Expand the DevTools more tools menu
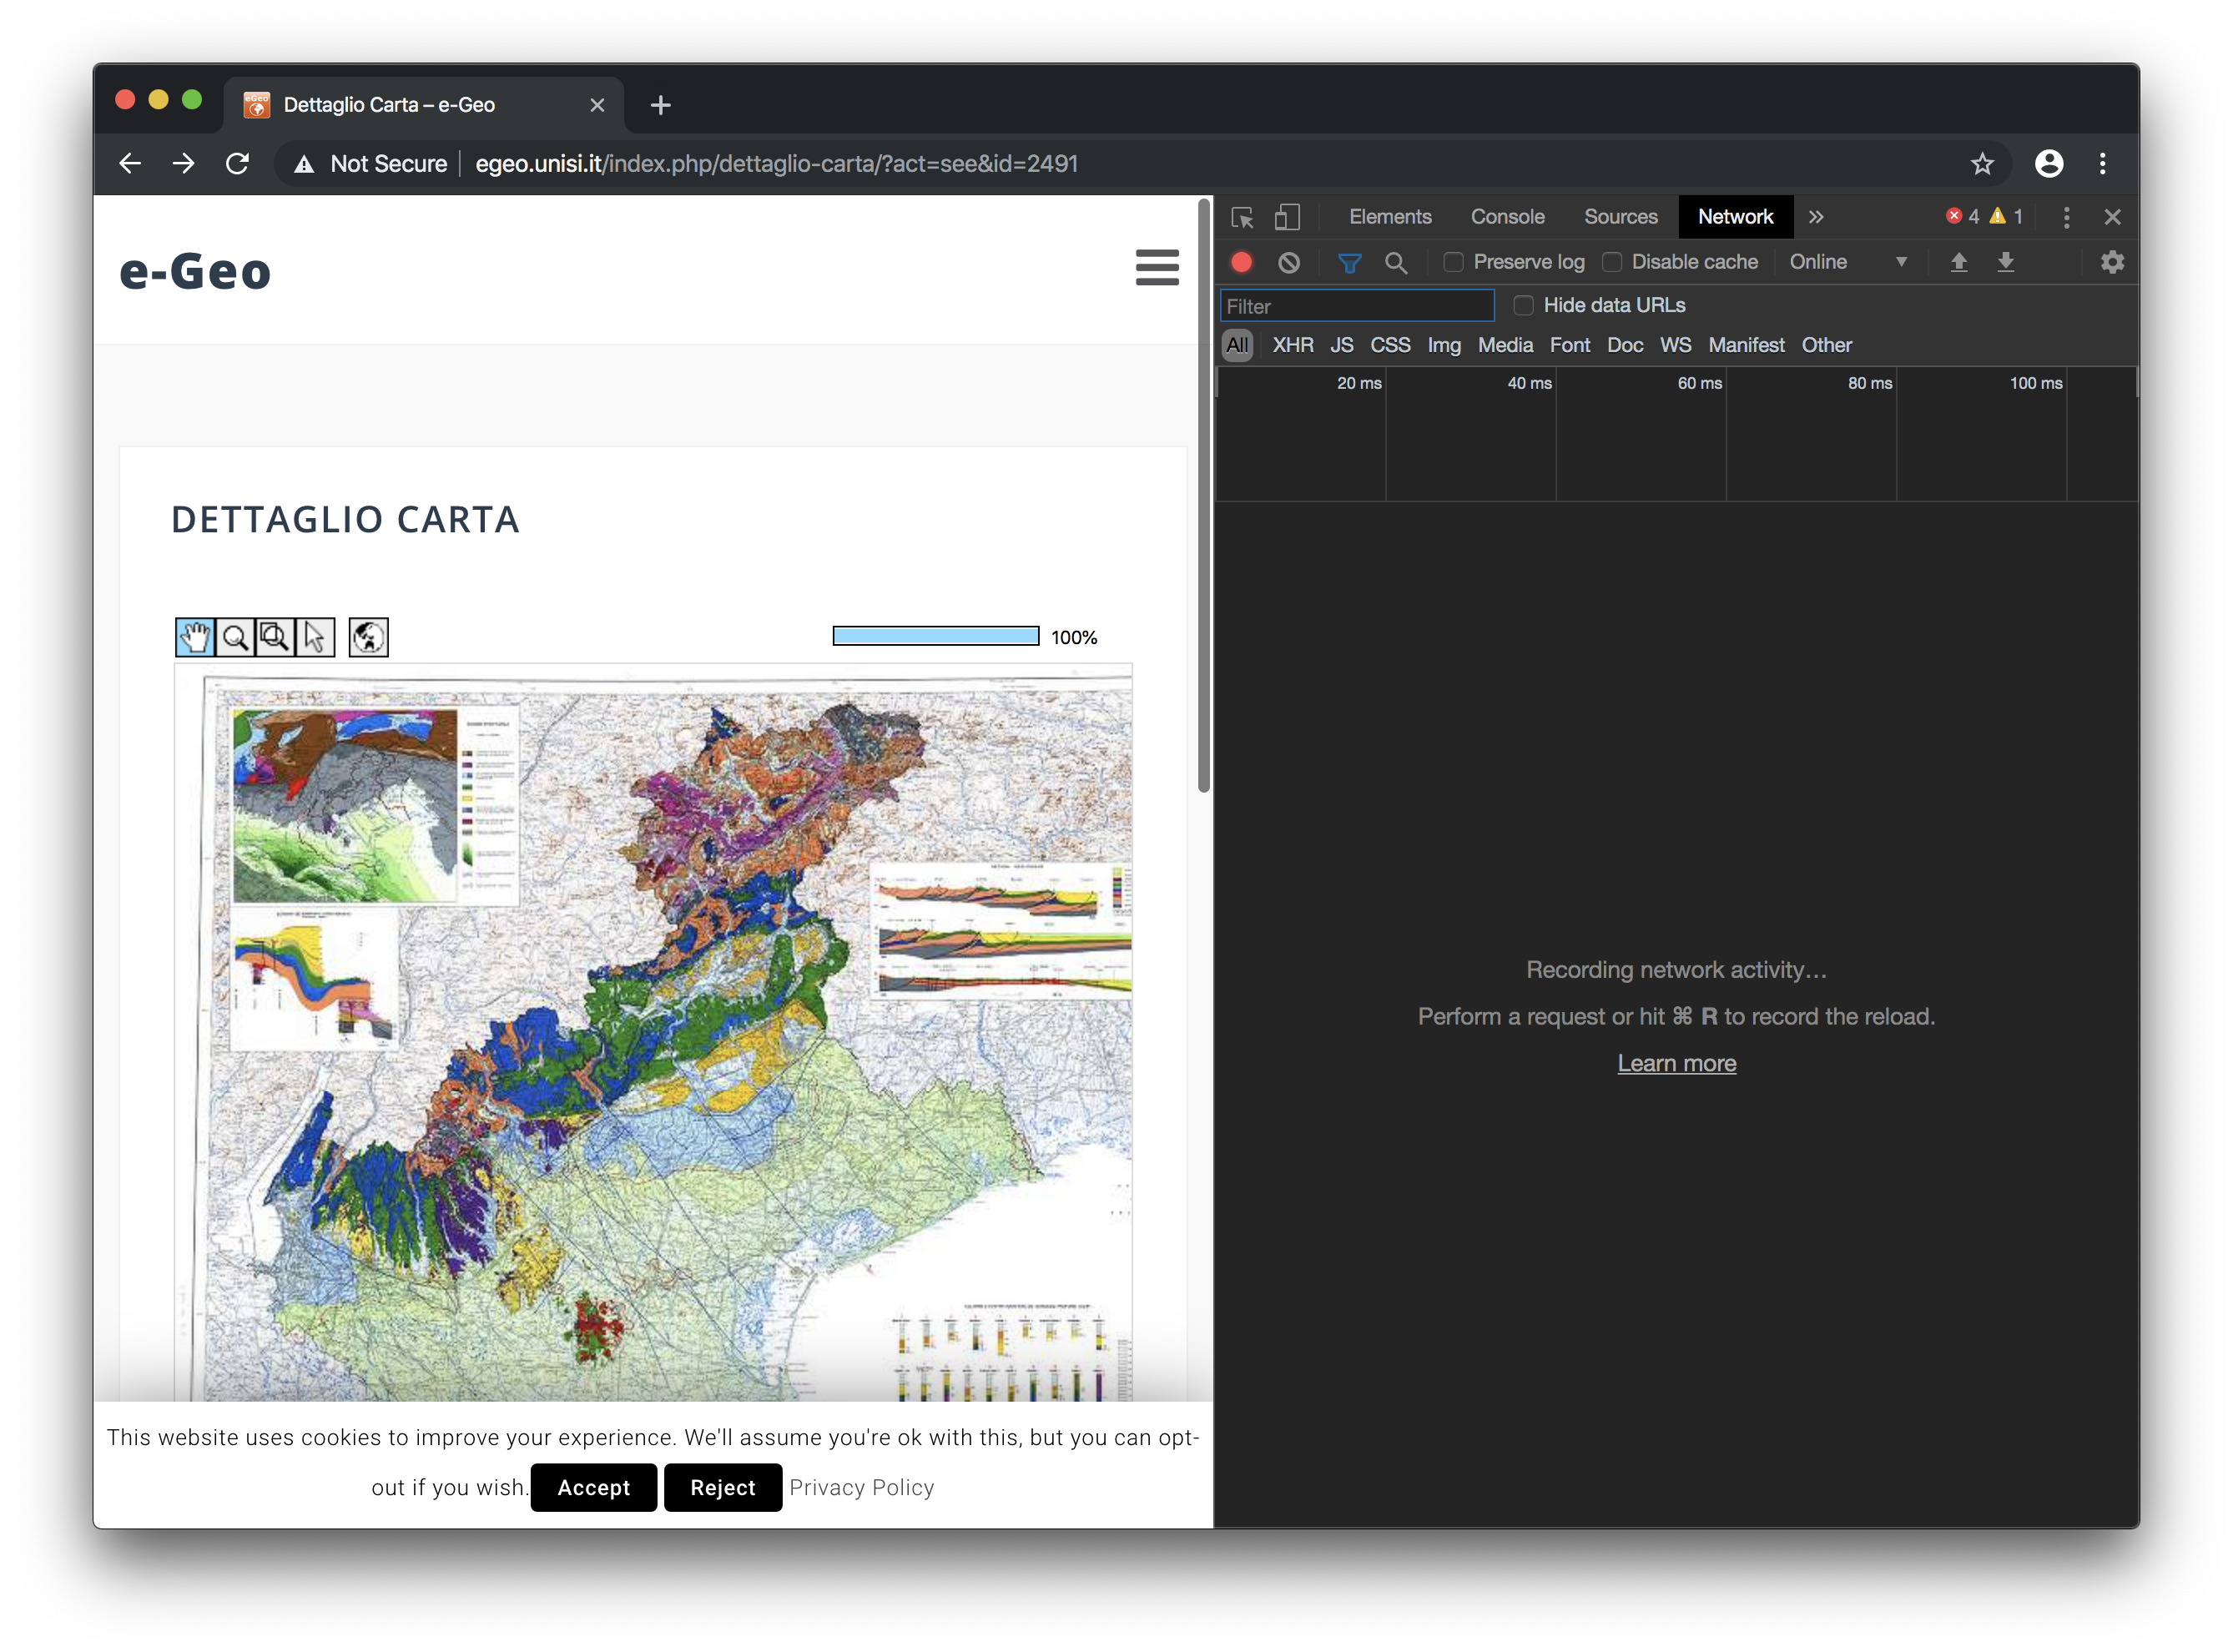Viewport: 2233px width, 1652px height. point(1815,215)
